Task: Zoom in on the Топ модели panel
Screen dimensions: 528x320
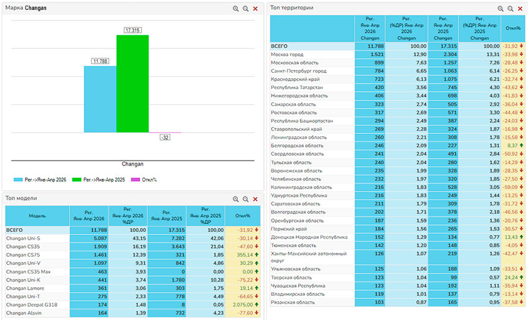Action: coord(235,199)
